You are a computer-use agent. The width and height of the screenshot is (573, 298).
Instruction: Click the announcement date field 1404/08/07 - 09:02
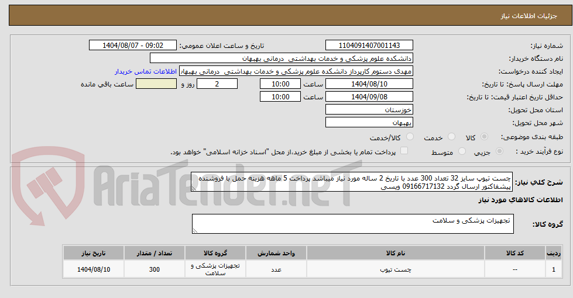pos(133,45)
